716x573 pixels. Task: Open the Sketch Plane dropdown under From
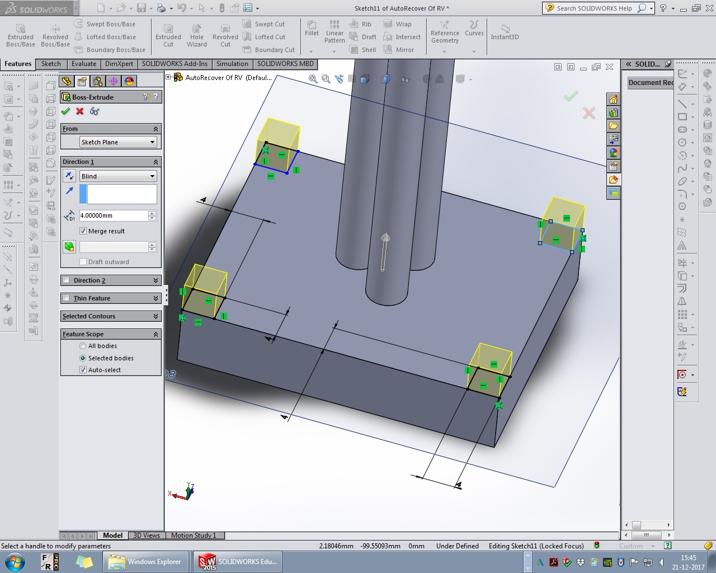[x=118, y=142]
